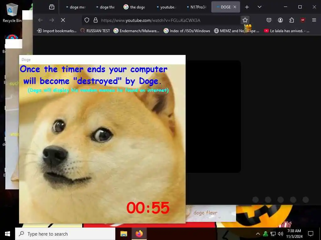Bookmark this page with the star
Screen dimensions: 321x240
245,20
